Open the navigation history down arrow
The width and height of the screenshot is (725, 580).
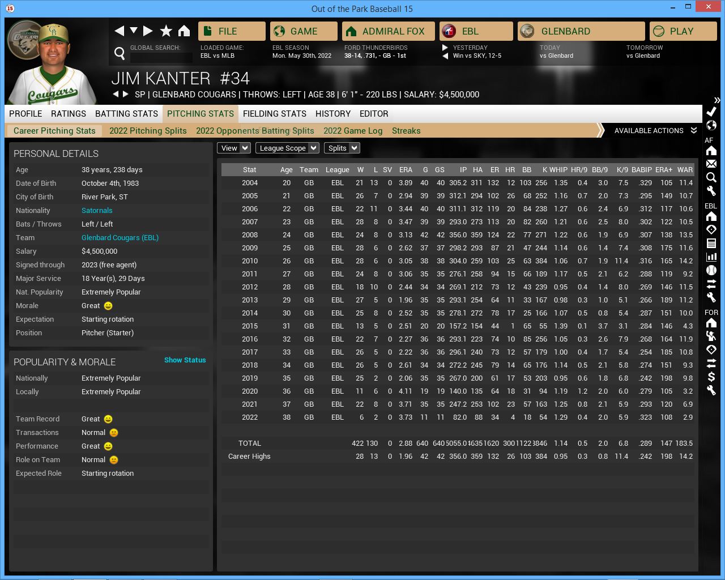pyautogui.click(x=134, y=31)
